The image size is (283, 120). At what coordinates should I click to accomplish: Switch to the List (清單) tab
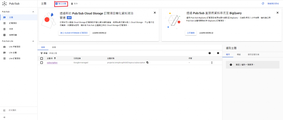43,47
